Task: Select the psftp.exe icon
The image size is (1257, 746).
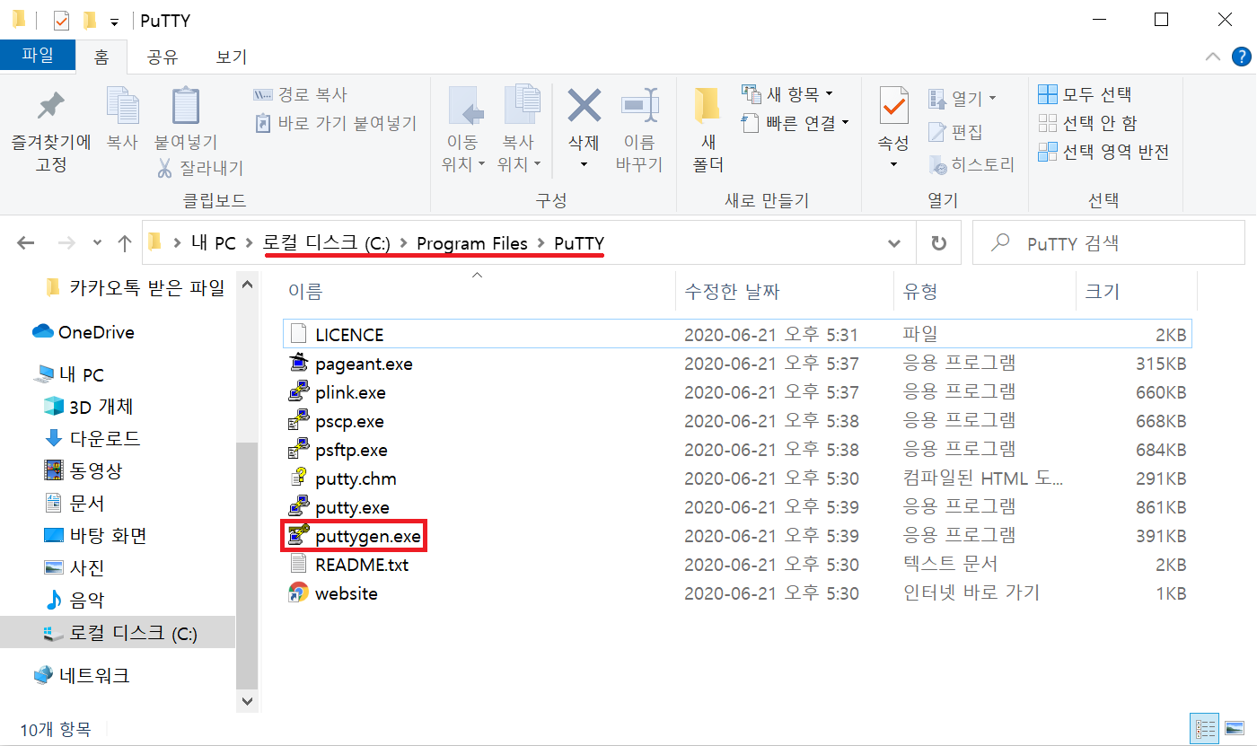Action: click(x=298, y=450)
